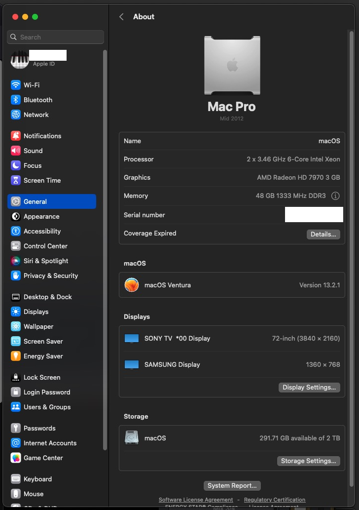Click 2 x 3.46 GHz 6-Core Intel Xeon
Screen dimensions: 359x510
[293, 159]
